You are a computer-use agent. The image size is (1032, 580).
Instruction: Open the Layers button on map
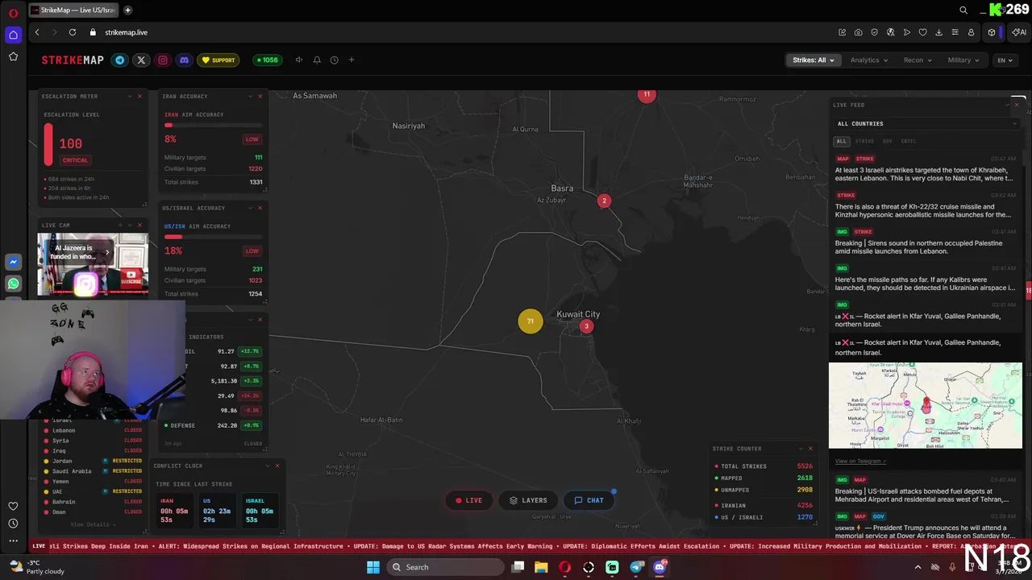click(528, 500)
